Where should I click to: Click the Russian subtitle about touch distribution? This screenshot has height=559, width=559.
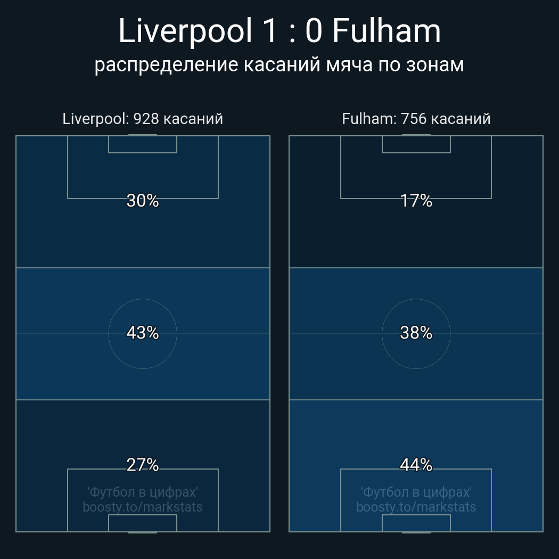279,64
